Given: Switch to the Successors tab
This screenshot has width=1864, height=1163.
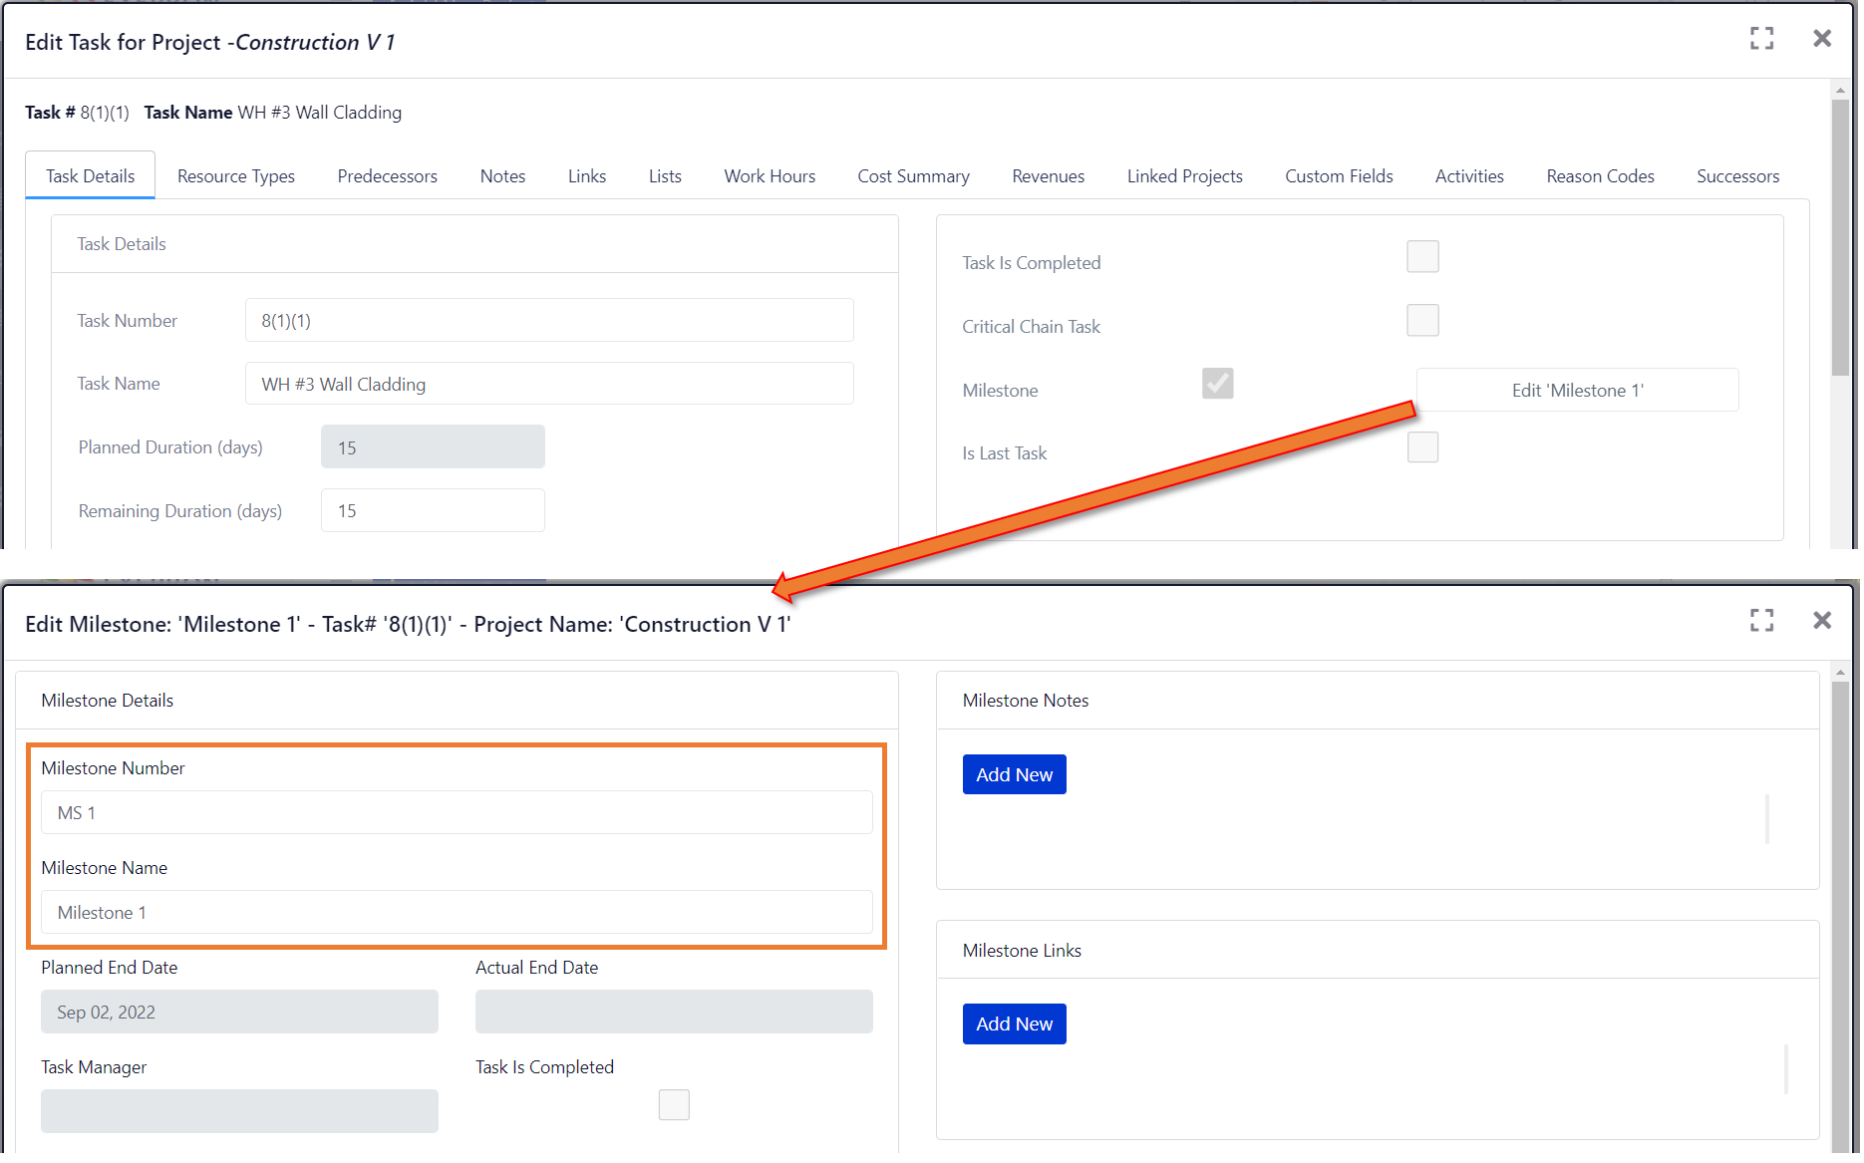Looking at the screenshot, I should point(1737,175).
